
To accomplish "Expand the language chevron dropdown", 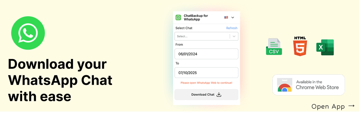I will click(x=233, y=18).
